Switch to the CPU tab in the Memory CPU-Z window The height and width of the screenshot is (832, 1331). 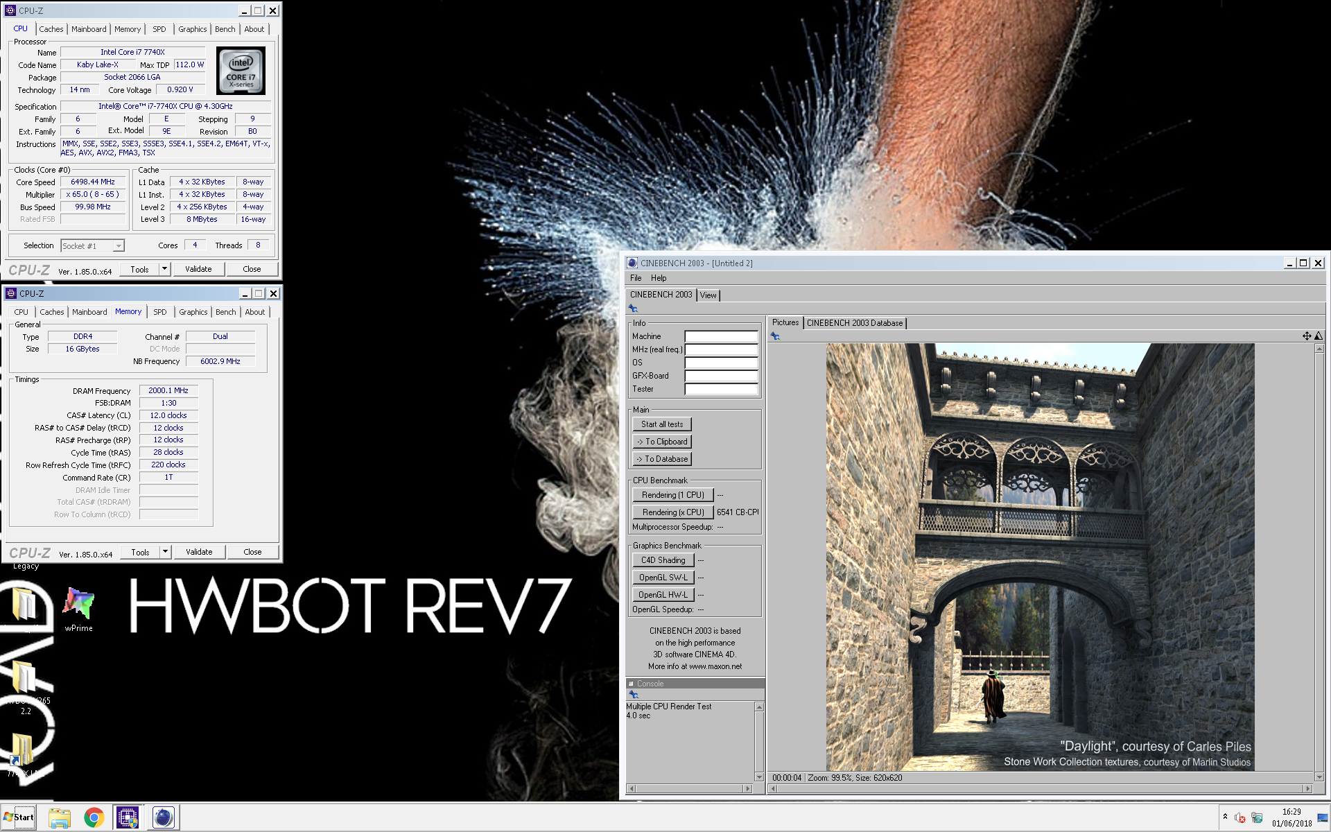pos(21,312)
